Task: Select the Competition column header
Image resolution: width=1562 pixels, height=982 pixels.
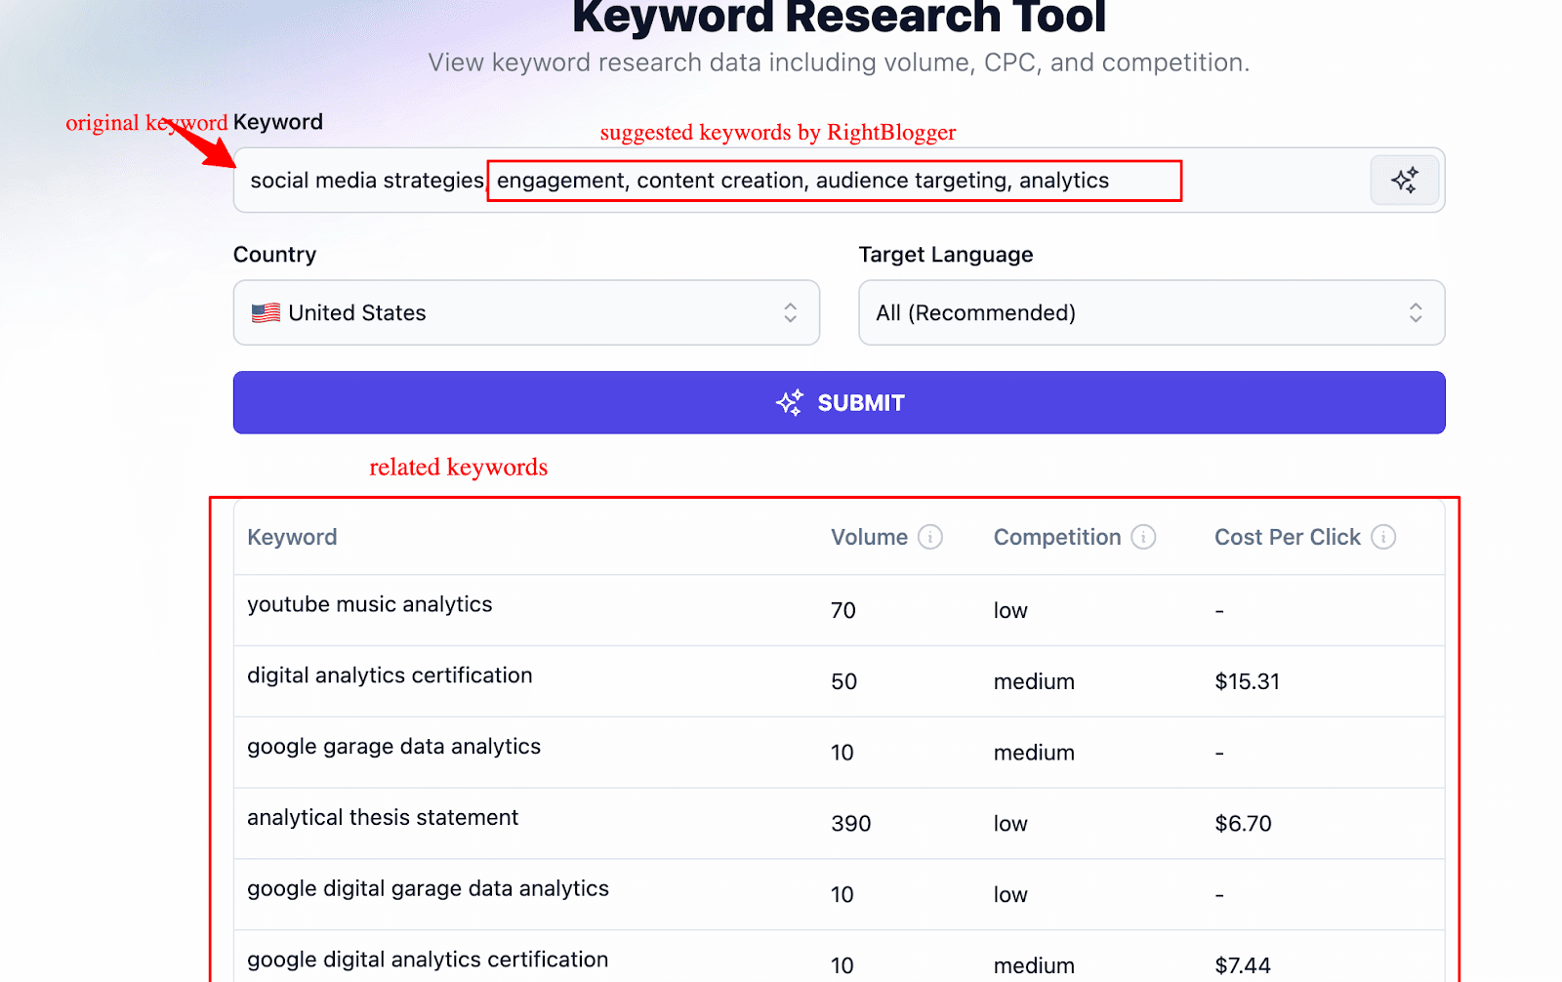Action: click(x=1056, y=537)
